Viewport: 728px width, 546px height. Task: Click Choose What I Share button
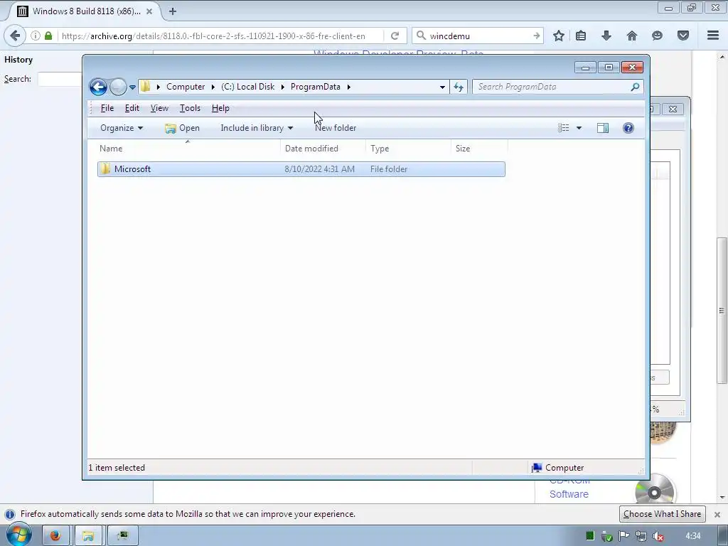tap(662, 514)
